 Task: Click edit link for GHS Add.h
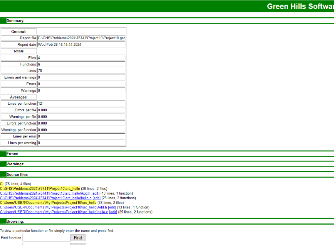coord(96,193)
